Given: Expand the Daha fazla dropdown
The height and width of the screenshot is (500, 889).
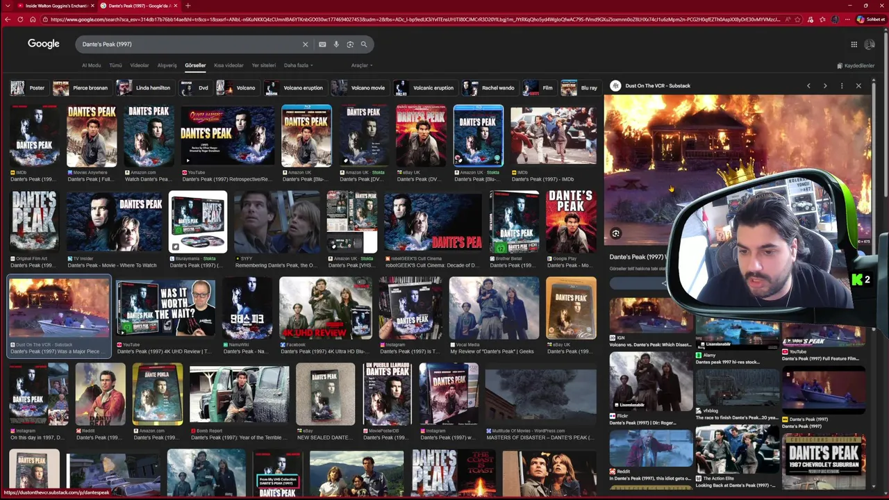Looking at the screenshot, I should pos(298,65).
